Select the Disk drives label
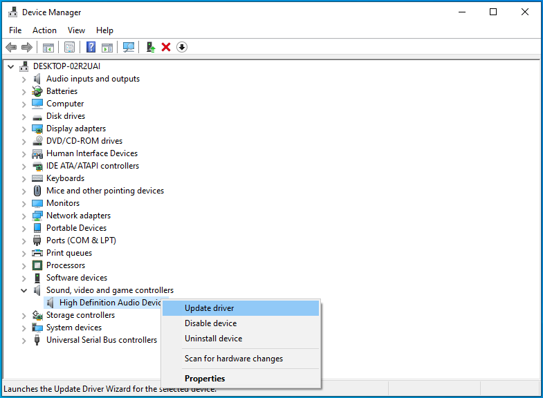The height and width of the screenshot is (398, 543). pos(66,116)
